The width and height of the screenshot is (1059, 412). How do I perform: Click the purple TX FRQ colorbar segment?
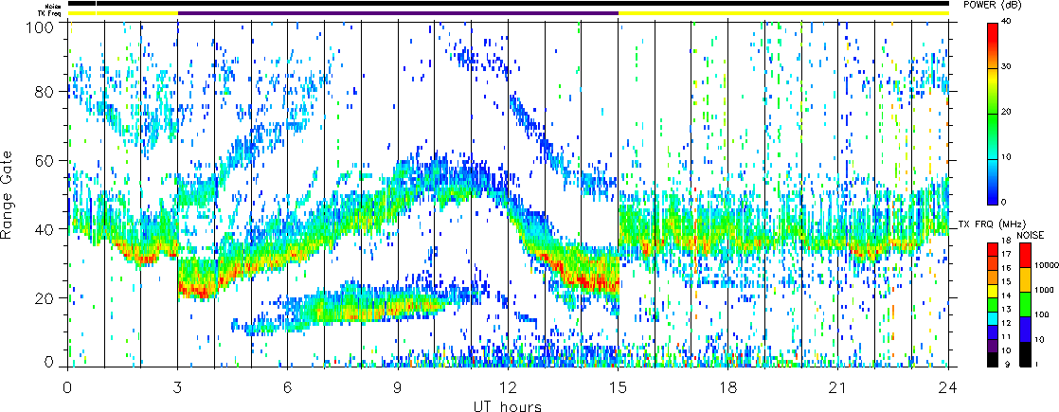[x=993, y=346]
